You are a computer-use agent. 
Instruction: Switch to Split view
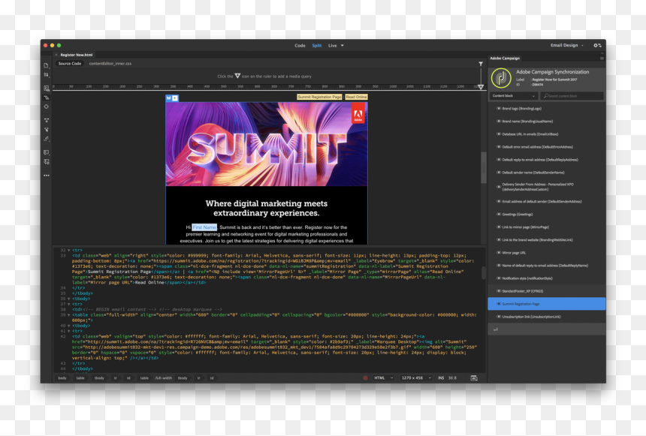point(317,46)
